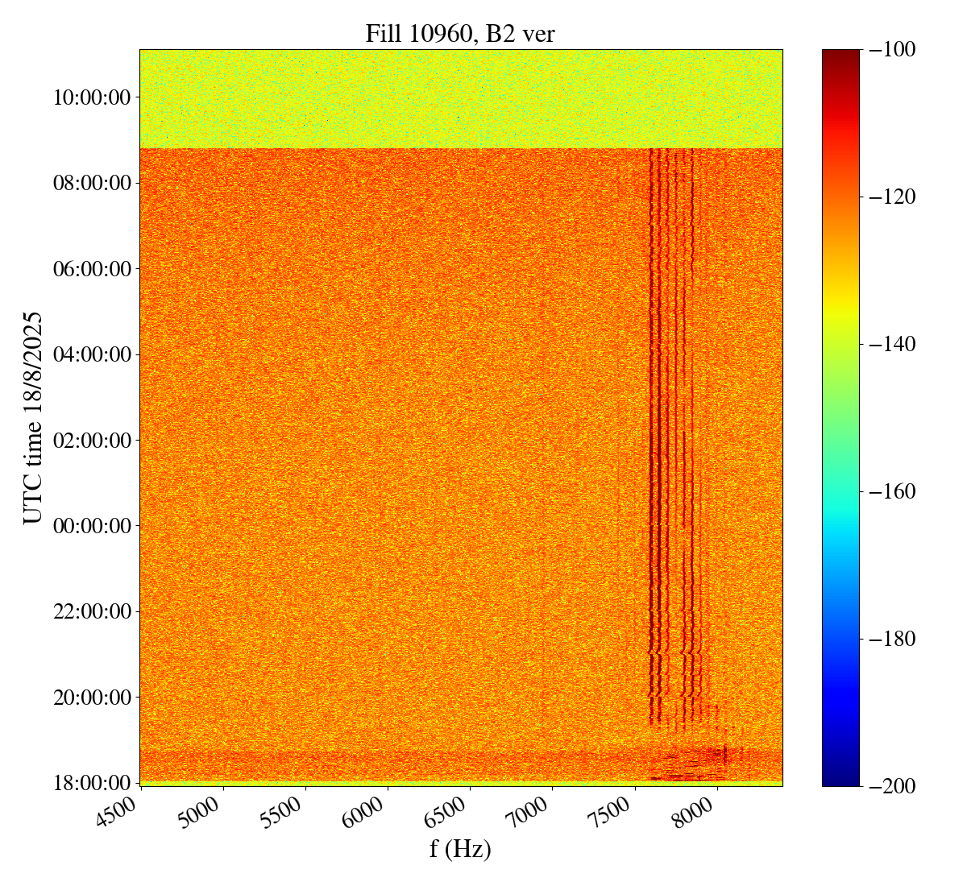
Task: Click the yellow-green band atop the spectrogram
Action: click(x=460, y=99)
